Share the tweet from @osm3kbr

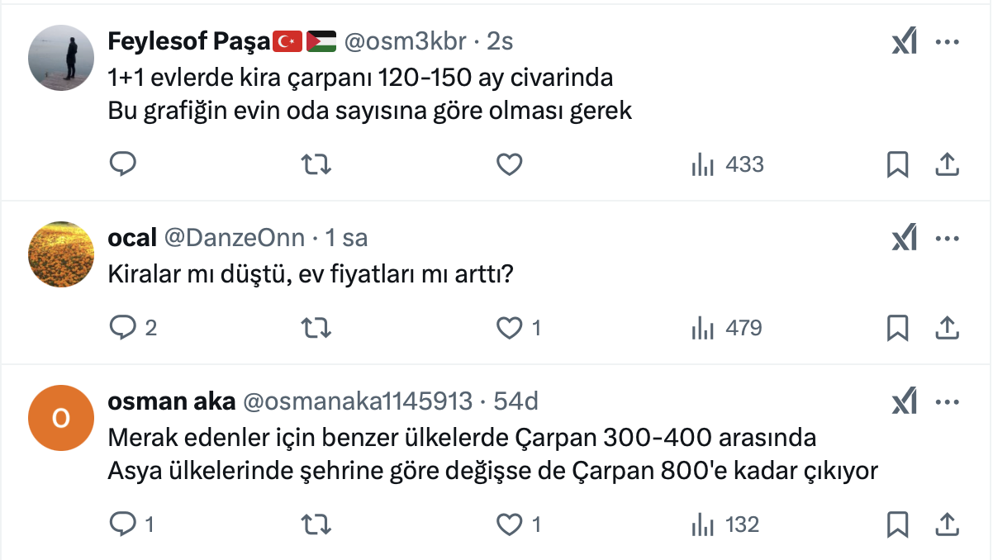[946, 164]
